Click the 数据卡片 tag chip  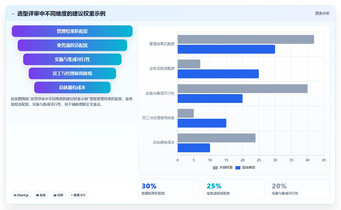(x=78, y=195)
